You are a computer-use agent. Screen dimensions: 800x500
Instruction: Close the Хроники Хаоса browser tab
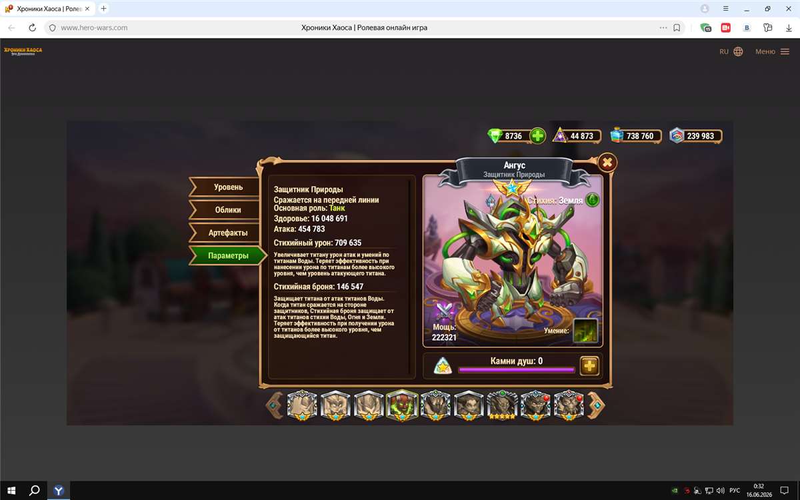click(x=88, y=9)
